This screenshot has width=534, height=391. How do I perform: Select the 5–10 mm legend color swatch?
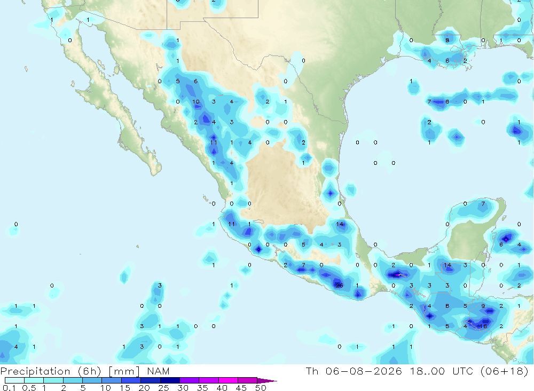tap(92, 380)
